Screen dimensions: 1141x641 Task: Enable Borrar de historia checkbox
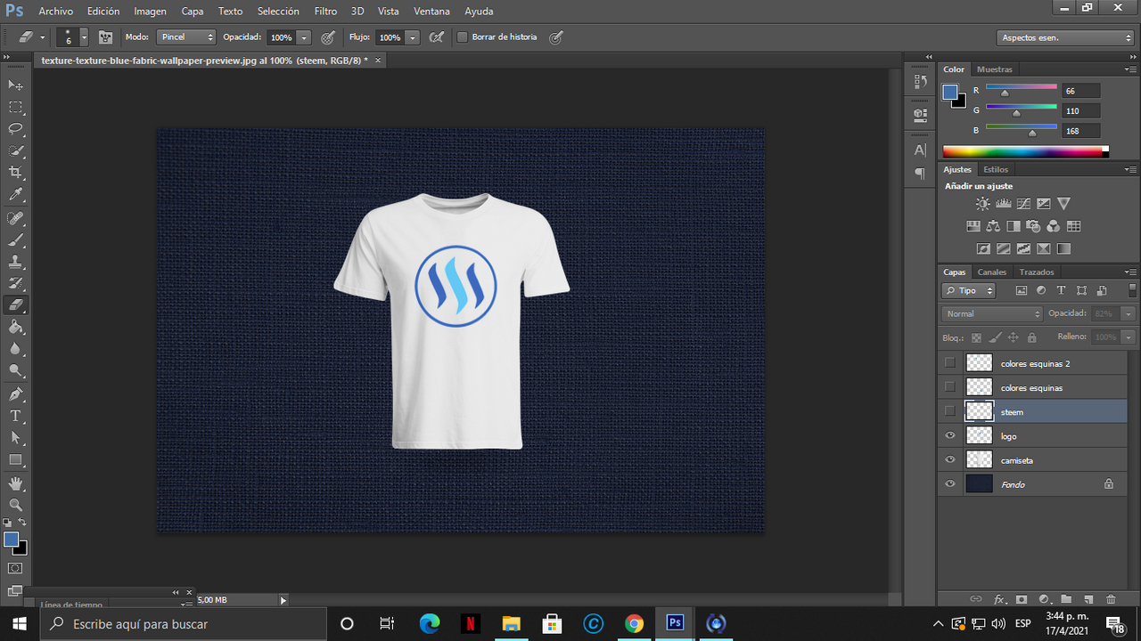point(463,37)
